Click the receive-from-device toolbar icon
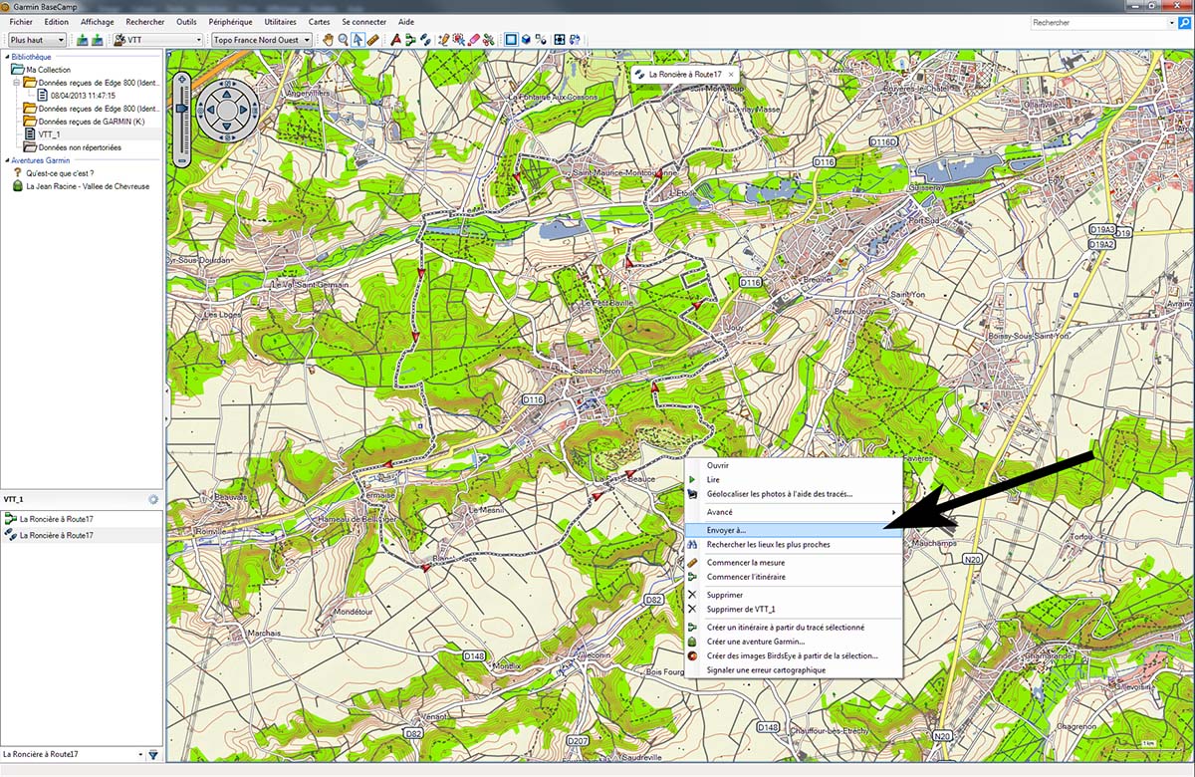Screen dimensions: 1195x777 (x=98, y=40)
